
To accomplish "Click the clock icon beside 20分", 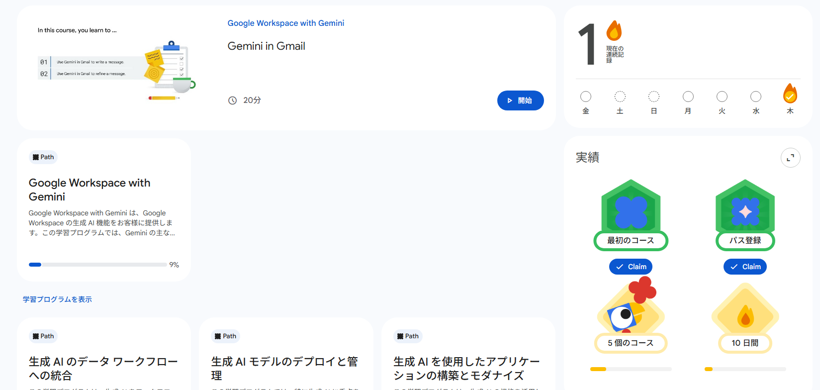I will click(x=232, y=100).
